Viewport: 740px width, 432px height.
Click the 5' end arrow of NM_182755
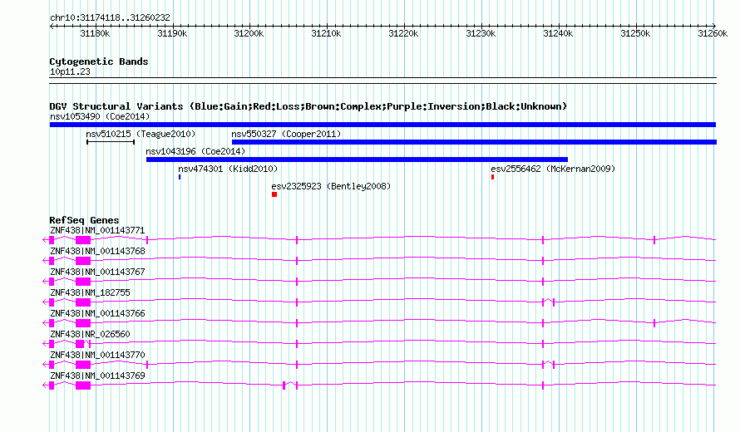coord(45,302)
